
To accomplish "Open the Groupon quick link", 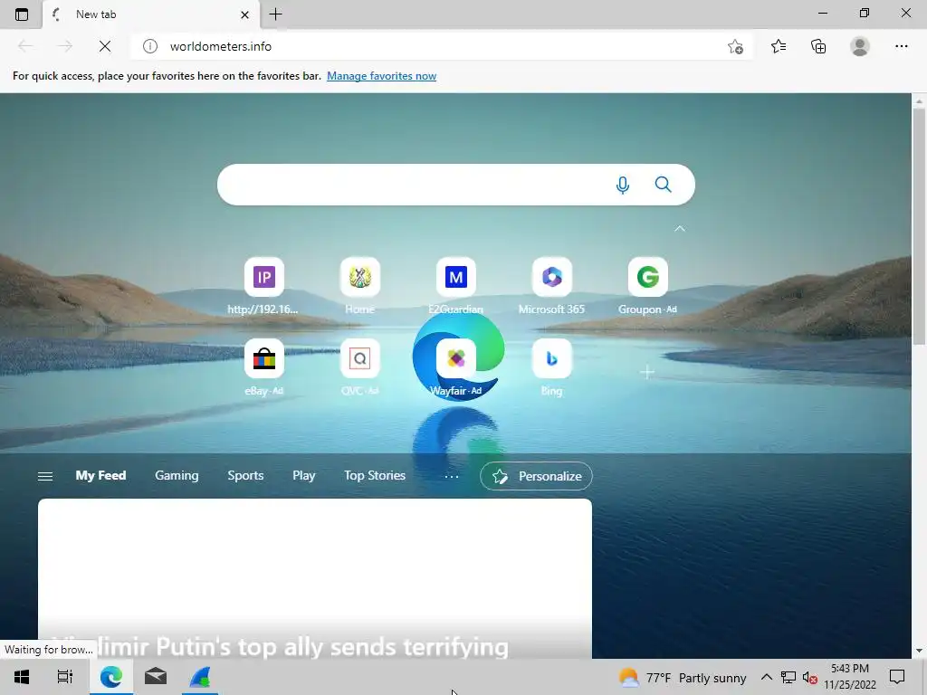I will coord(648,285).
